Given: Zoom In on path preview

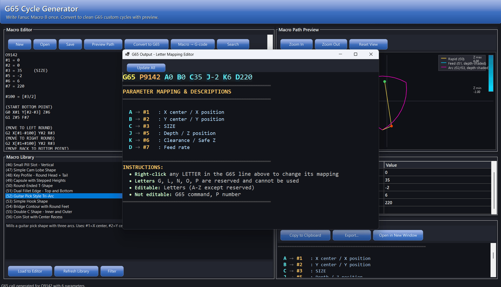Looking at the screenshot, I should coord(296,44).
